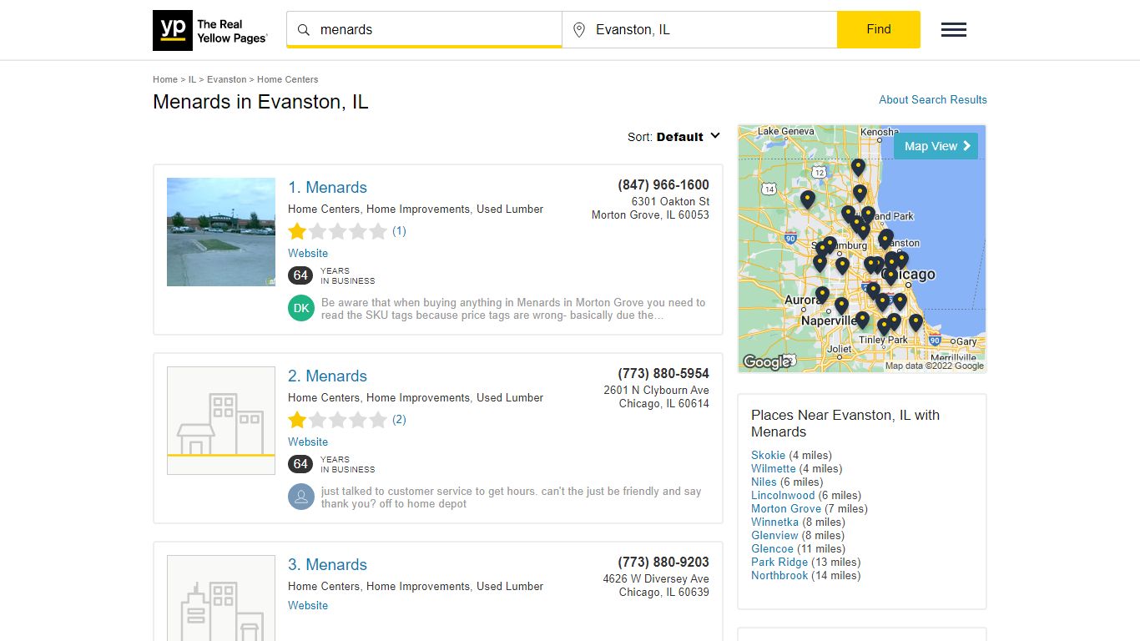
Task: Open the hamburger menu
Action: (x=953, y=30)
